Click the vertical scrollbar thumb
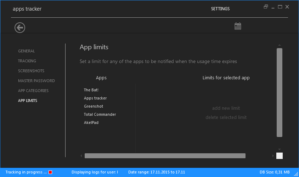This screenshot has width=299, height=177. click(280, 92)
